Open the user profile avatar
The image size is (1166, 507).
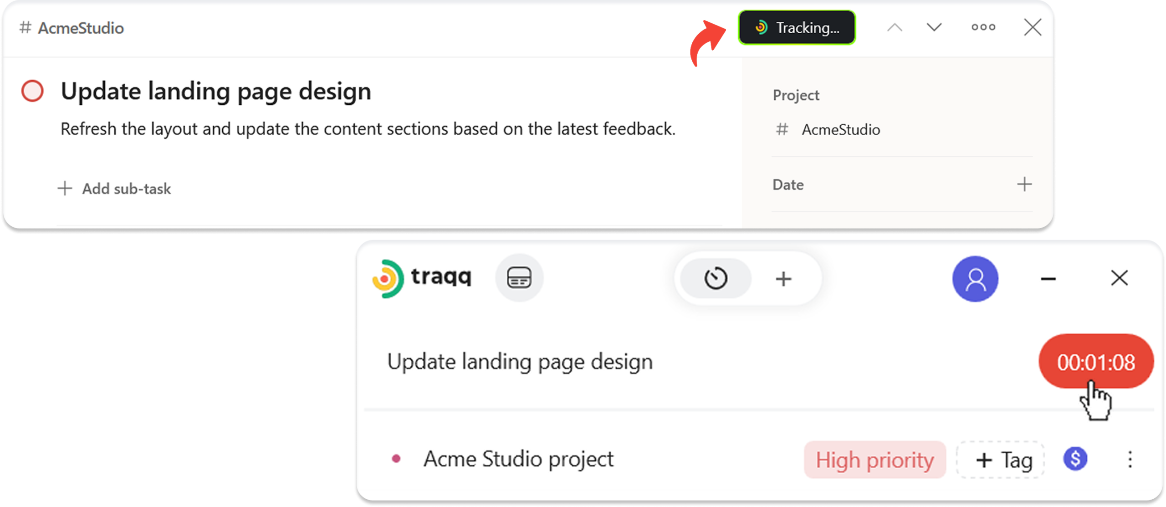[x=975, y=279]
